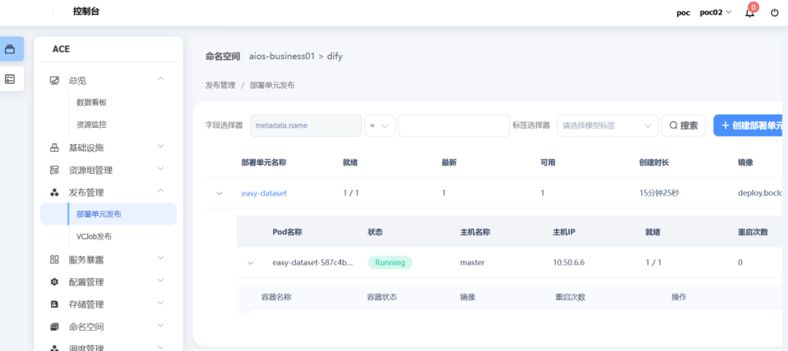Image resolution: width=788 pixels, height=351 pixels.
Task: Click the 操作 column header
Action: click(679, 297)
